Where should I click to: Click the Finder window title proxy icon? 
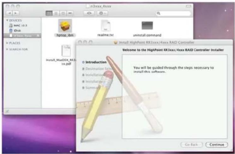88,6
